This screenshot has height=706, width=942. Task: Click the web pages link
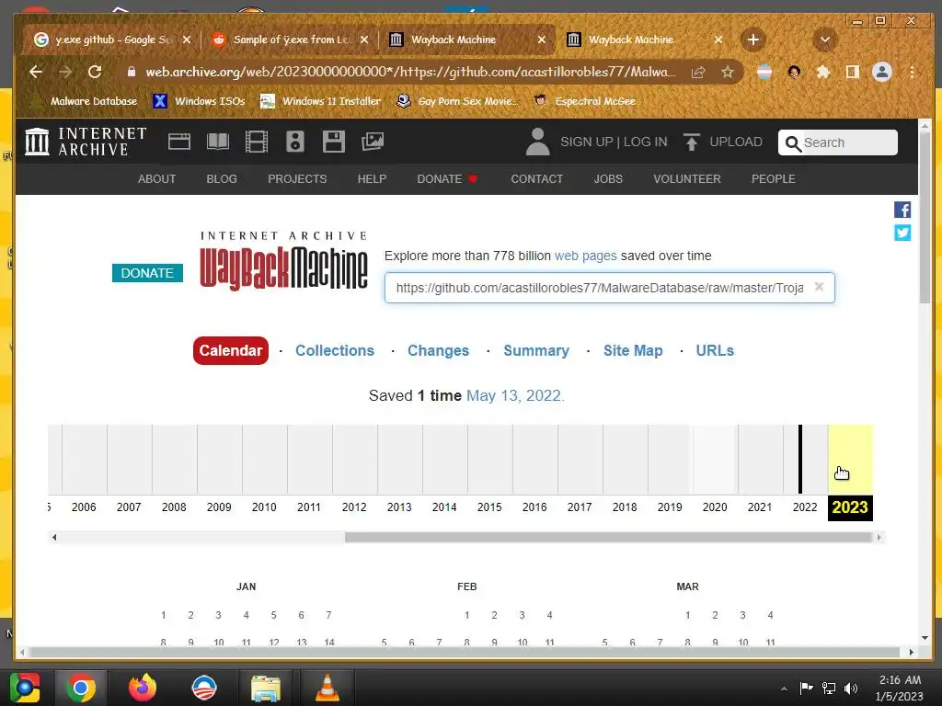tap(586, 256)
